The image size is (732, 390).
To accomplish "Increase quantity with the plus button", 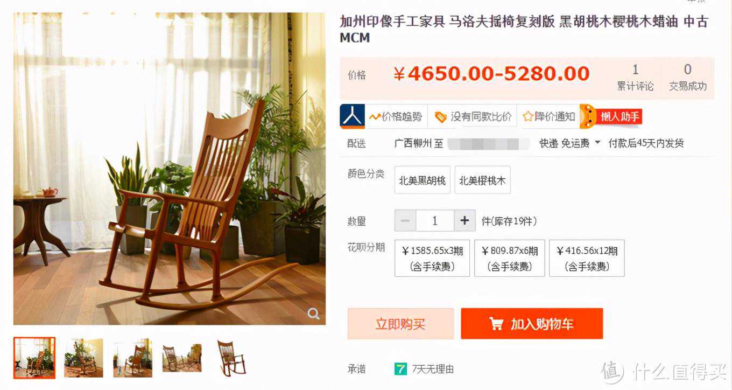I will pos(465,221).
